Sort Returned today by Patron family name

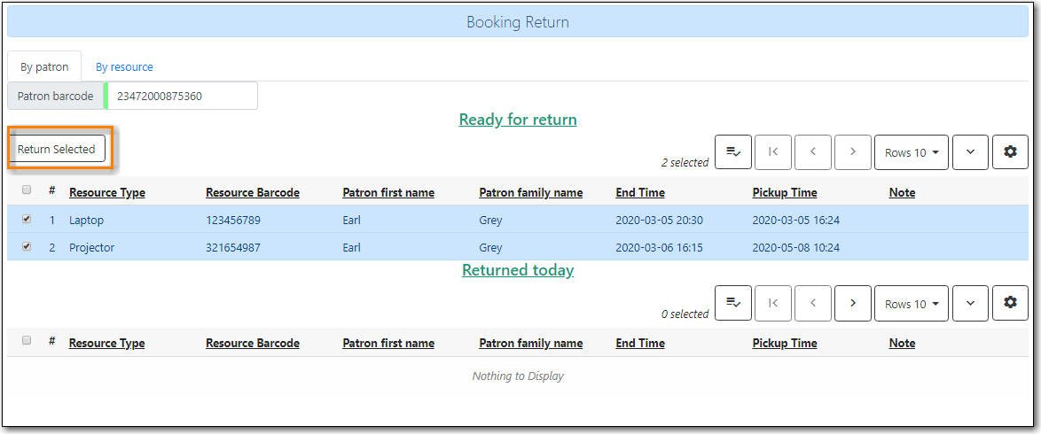click(530, 344)
